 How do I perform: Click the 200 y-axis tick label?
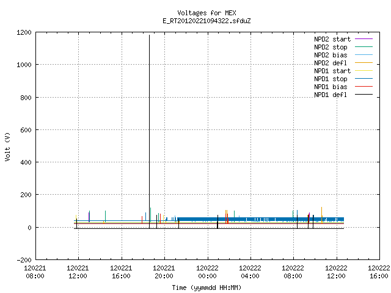(x=26, y=195)
